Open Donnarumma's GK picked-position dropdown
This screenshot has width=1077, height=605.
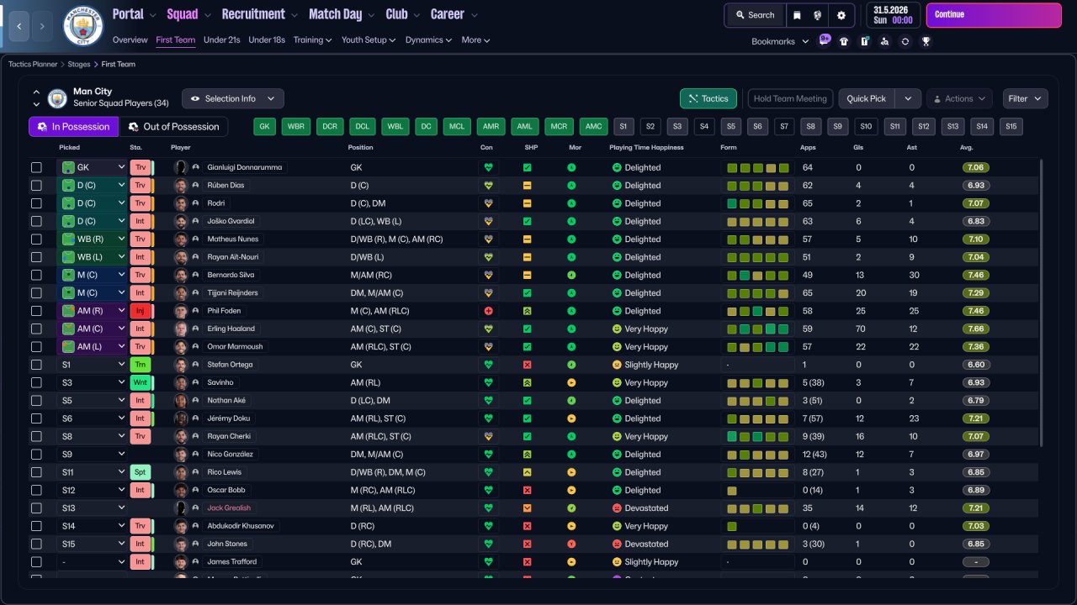tap(92, 167)
